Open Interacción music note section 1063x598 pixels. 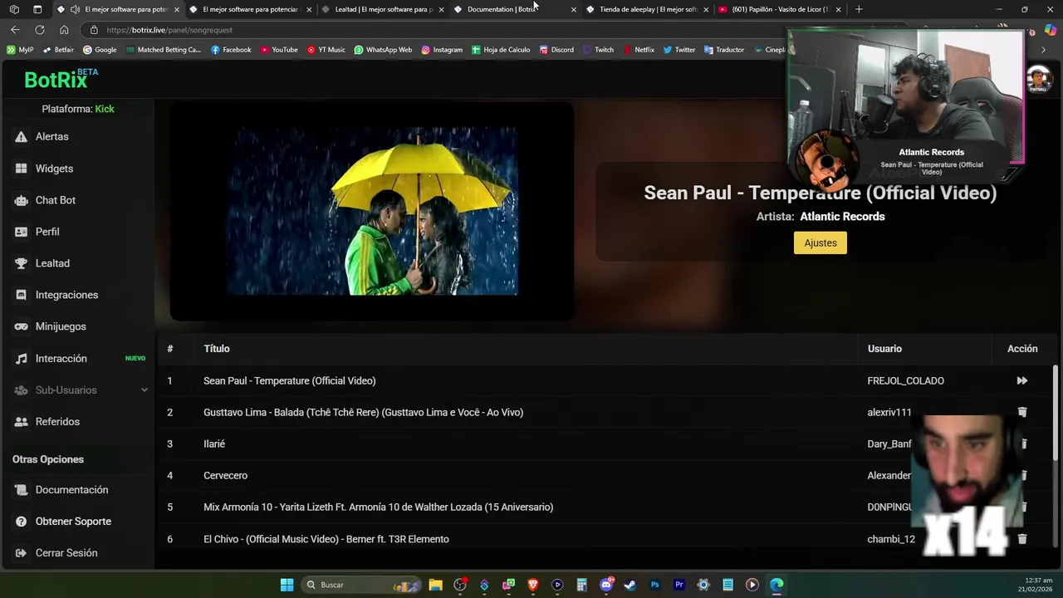[x=61, y=359]
